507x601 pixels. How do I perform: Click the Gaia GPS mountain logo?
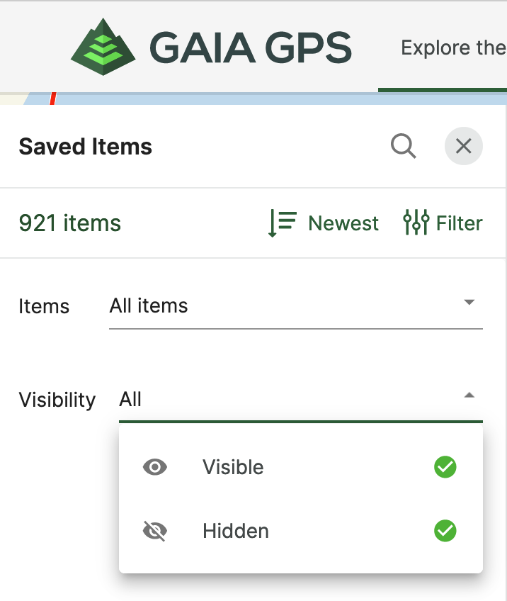103,47
